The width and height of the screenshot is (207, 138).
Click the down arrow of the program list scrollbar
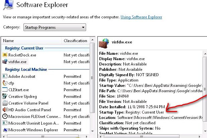tap(92, 131)
